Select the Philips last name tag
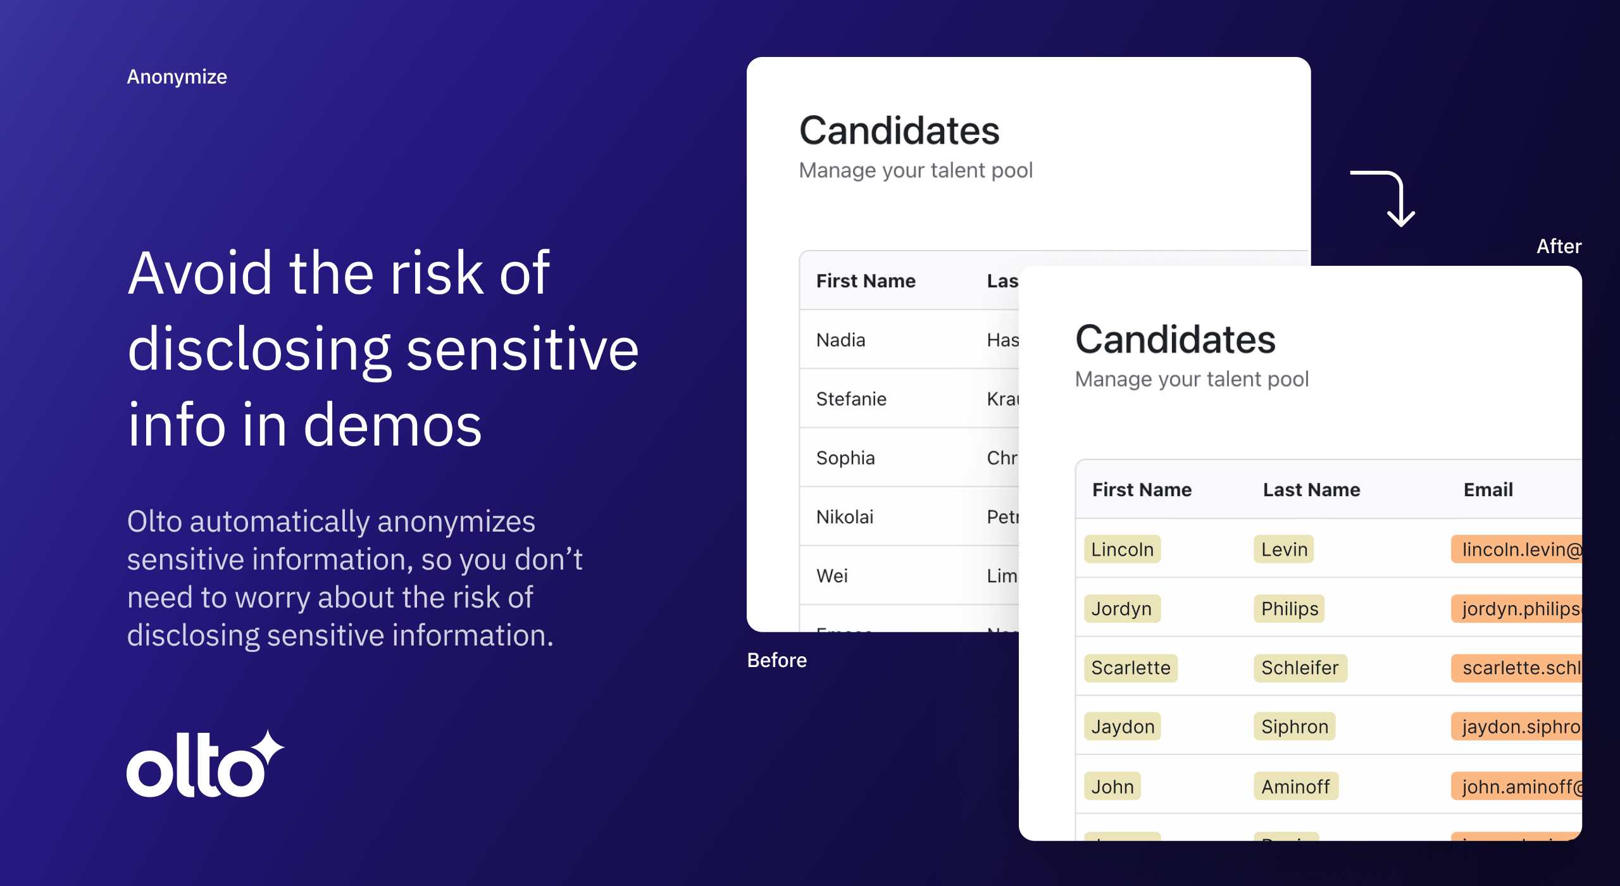The height and width of the screenshot is (886, 1620). tap(1289, 608)
